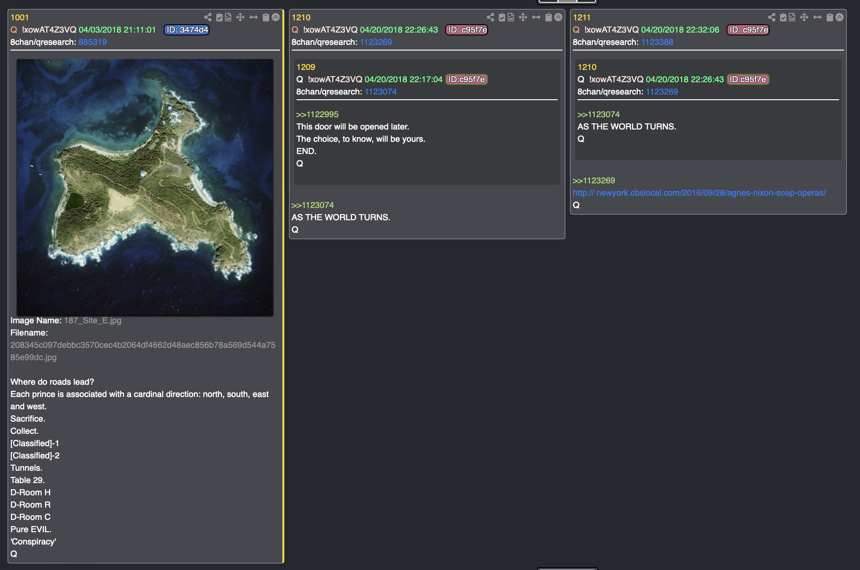Collapse post 1211 with circled chevron
The width and height of the screenshot is (860, 570).
pos(840,17)
